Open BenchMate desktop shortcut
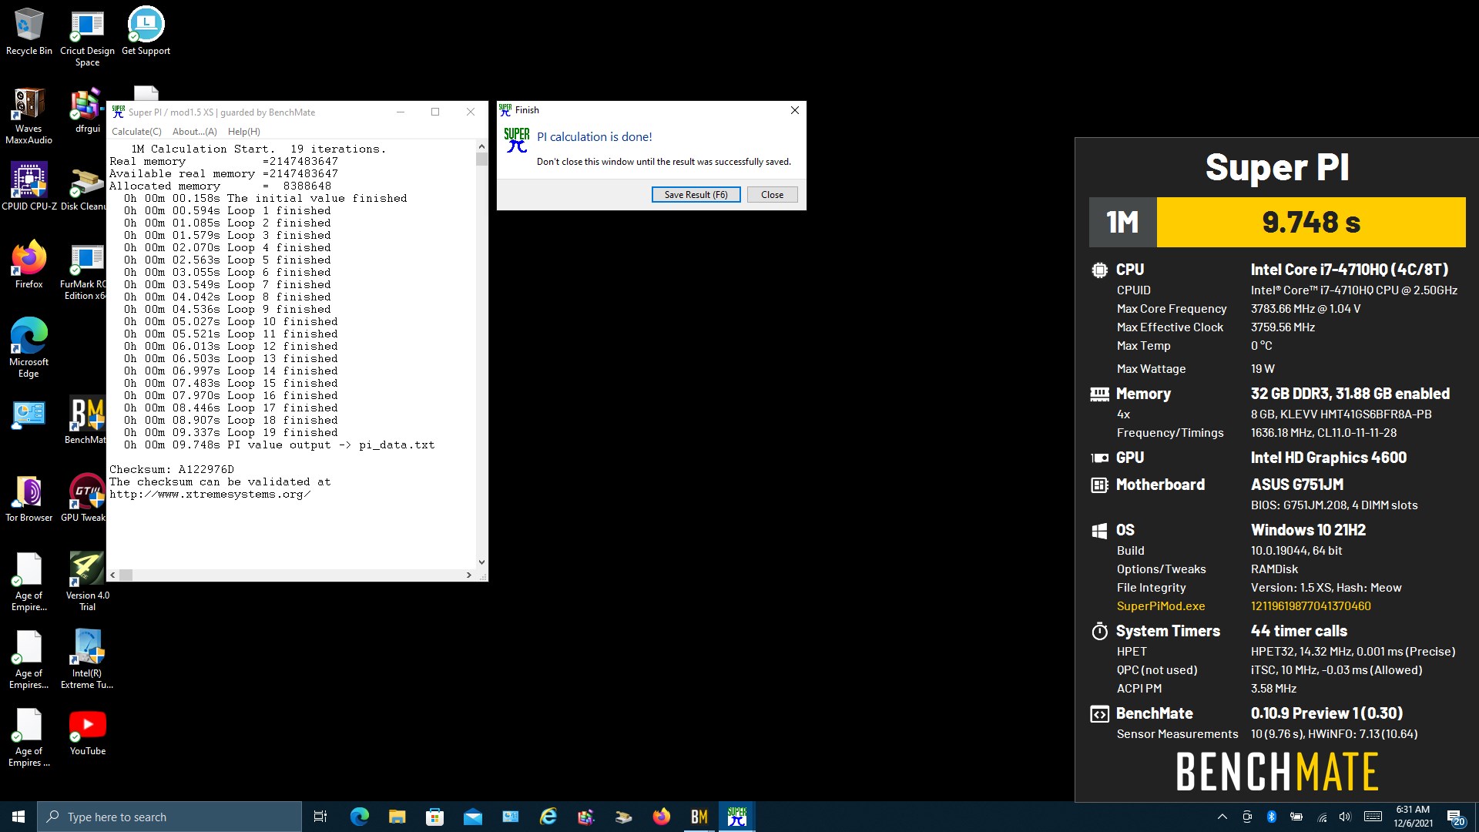 click(86, 420)
